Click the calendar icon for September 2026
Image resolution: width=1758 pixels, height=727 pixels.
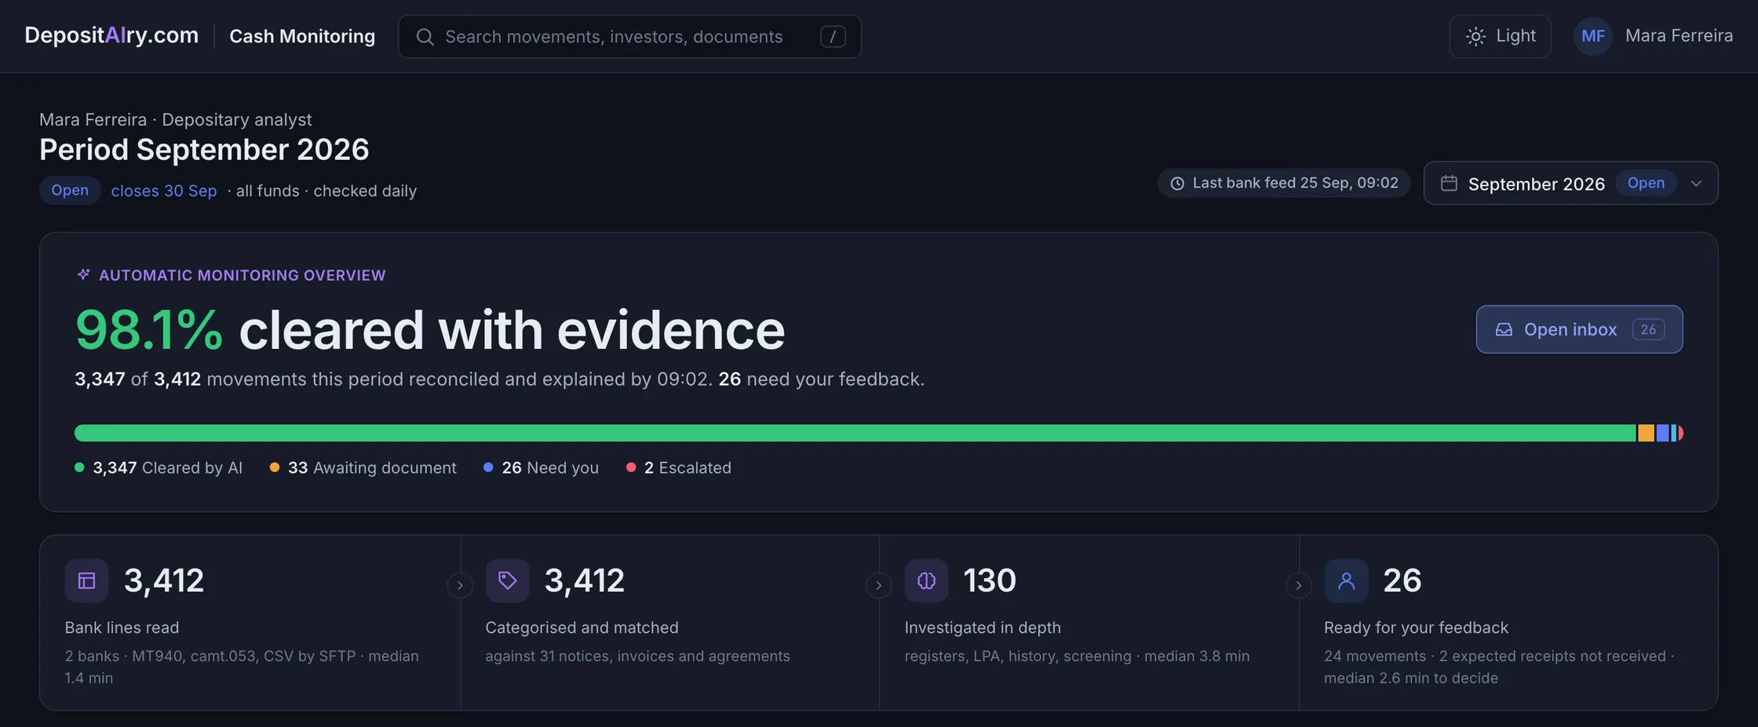click(1449, 183)
